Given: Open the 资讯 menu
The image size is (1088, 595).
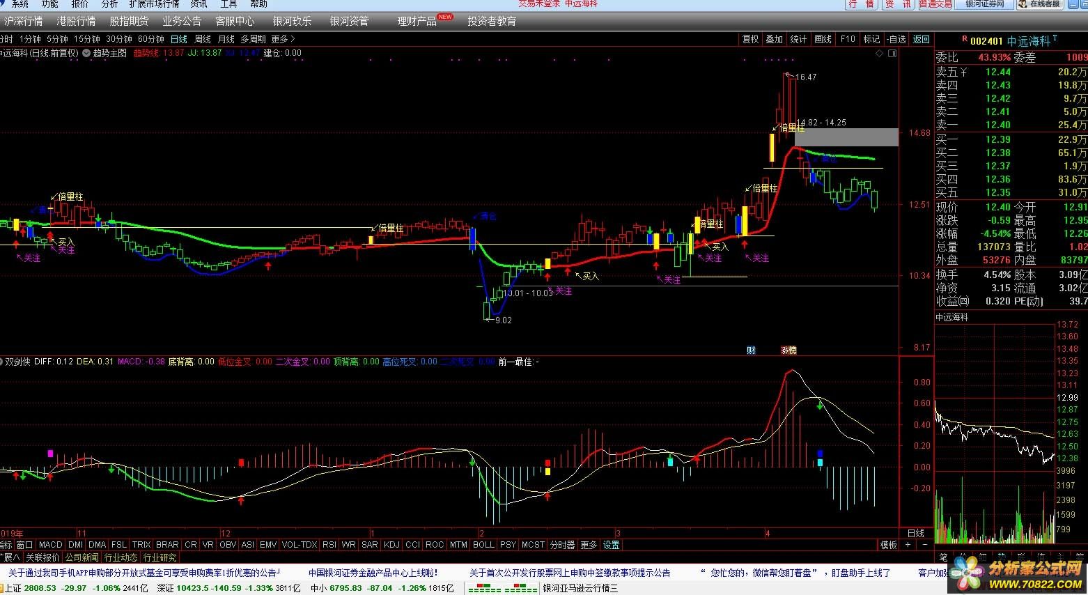Looking at the screenshot, I should pyautogui.click(x=199, y=4).
